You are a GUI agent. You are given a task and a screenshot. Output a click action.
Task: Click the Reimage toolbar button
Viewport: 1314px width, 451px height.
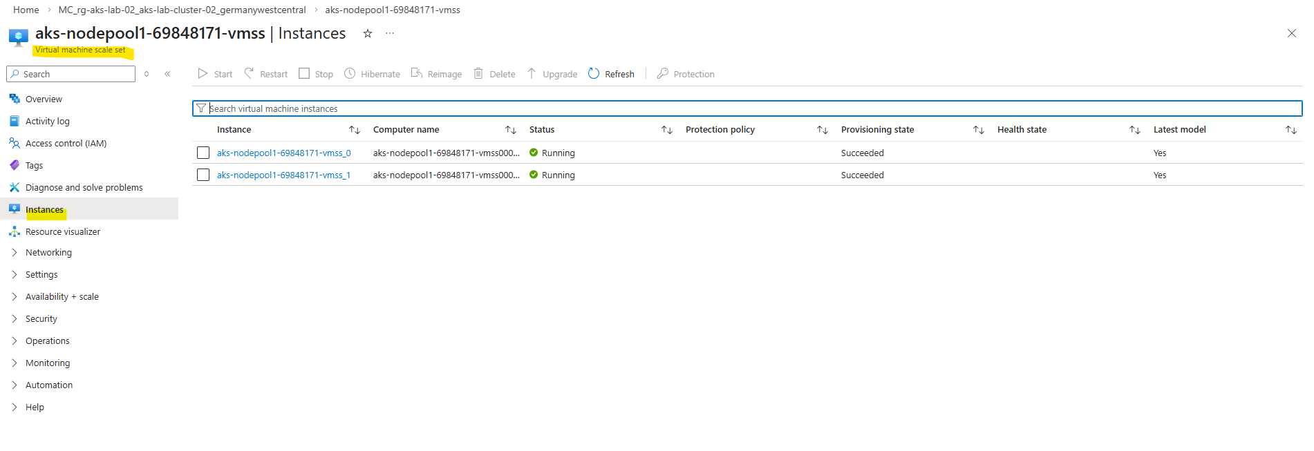(x=436, y=74)
